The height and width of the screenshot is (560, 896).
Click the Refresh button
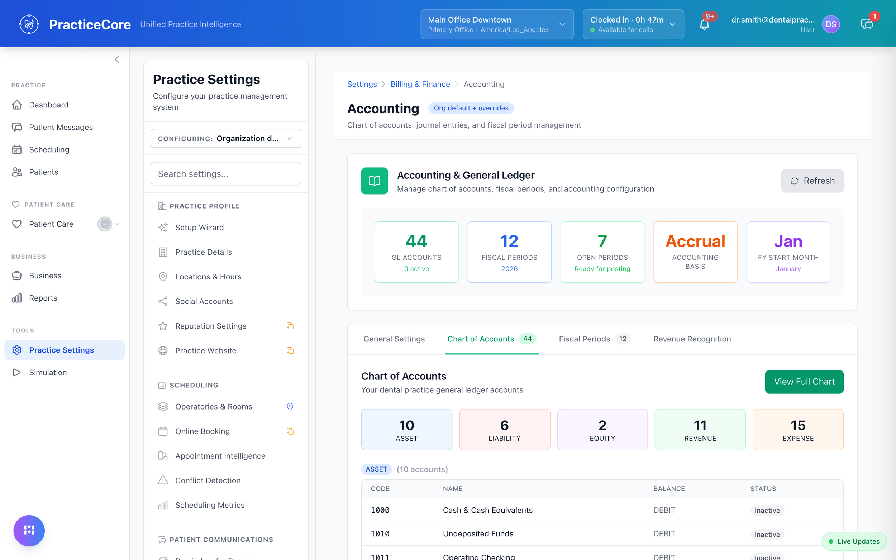click(812, 181)
